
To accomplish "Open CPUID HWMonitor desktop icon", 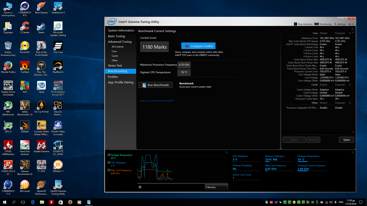I will click(8, 148).
